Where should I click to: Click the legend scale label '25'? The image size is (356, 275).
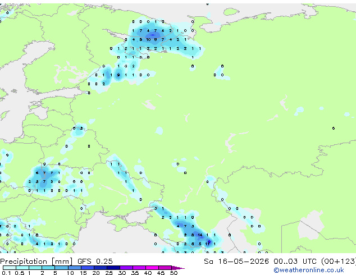coord(109,273)
